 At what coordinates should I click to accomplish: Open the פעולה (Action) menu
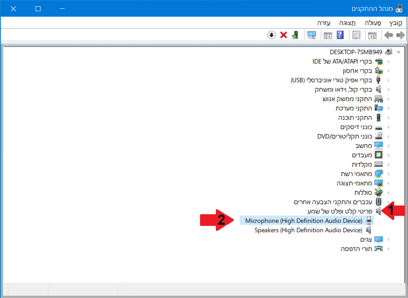coord(373,23)
